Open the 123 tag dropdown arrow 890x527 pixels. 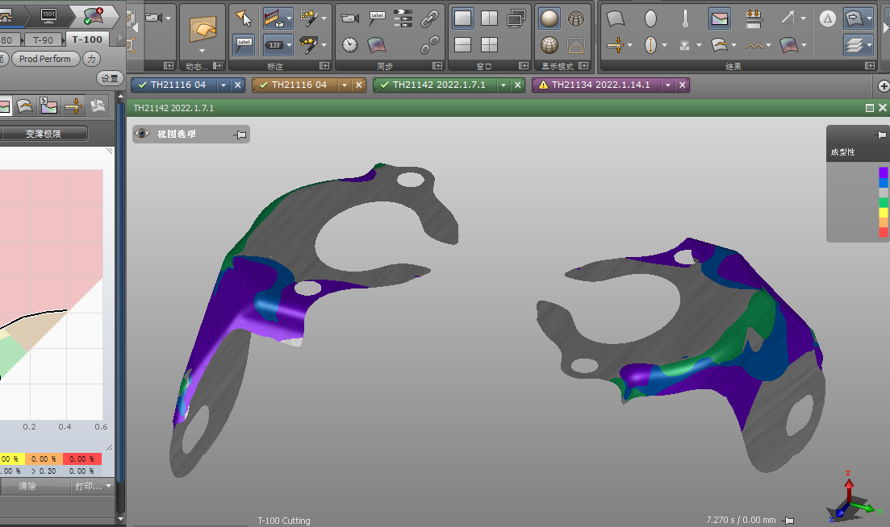[289, 45]
